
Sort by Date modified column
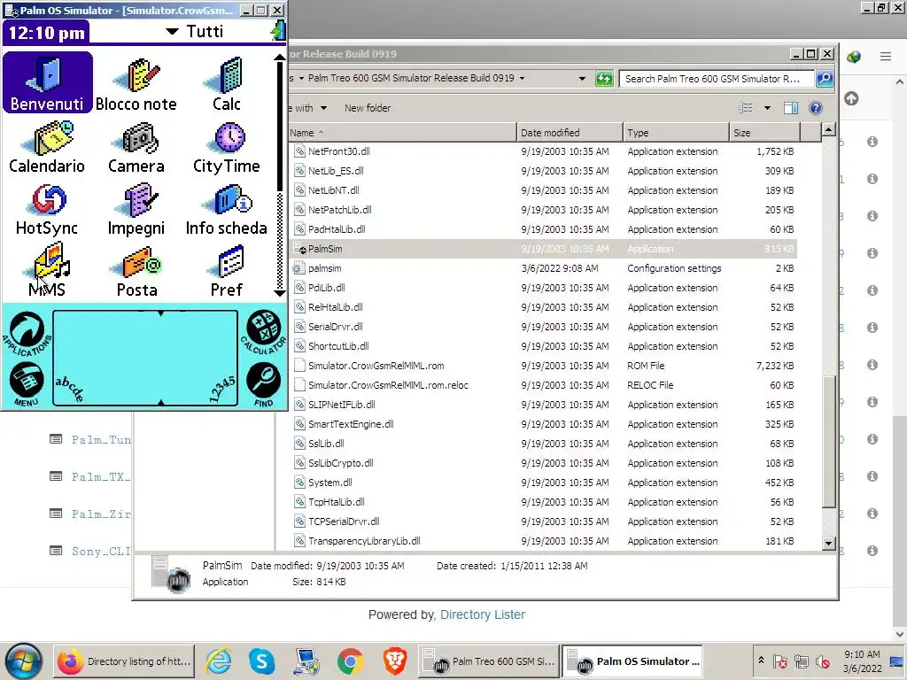pyautogui.click(x=570, y=133)
